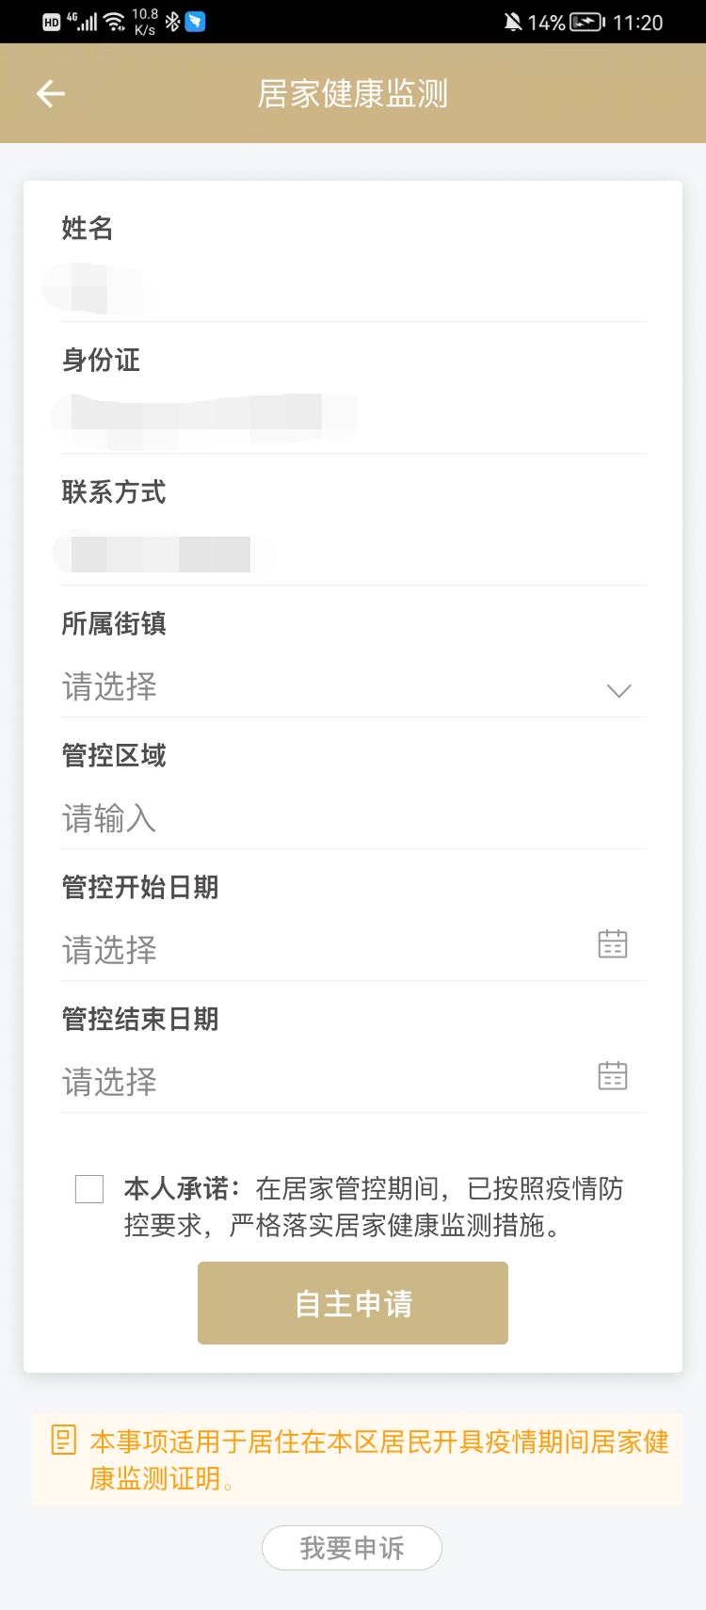The image size is (706, 1610).
Task: Open calendar icon for 管控结束日期
Action: [x=613, y=1076]
